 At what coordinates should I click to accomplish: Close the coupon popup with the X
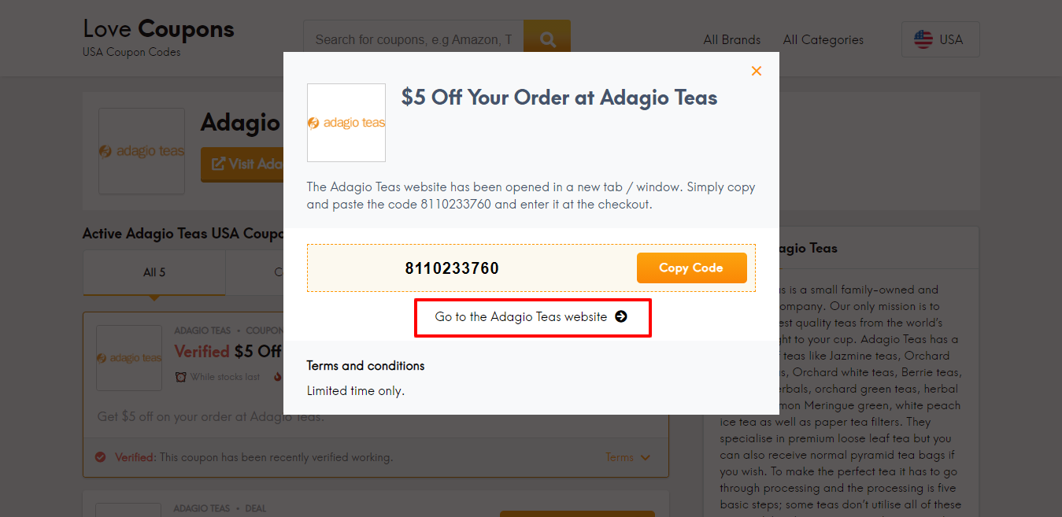click(756, 71)
